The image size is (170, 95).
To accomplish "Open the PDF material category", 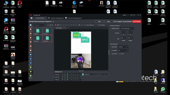I will [x=31, y=47].
